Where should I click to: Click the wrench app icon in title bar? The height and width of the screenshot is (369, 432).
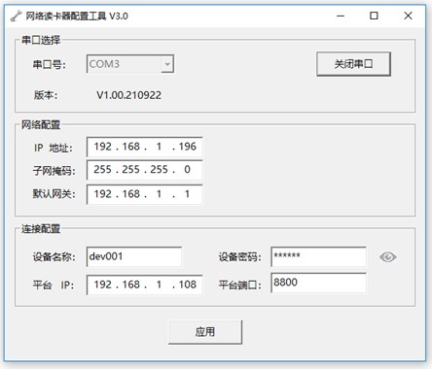pos(16,16)
